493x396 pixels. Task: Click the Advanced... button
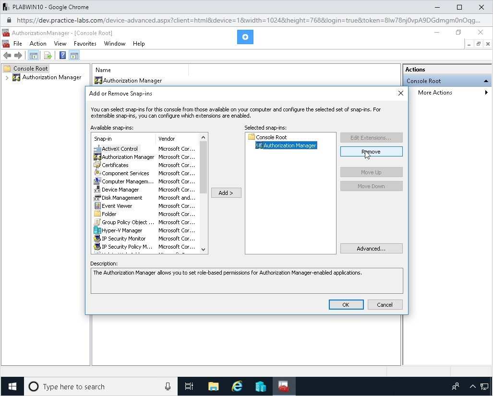pos(372,248)
